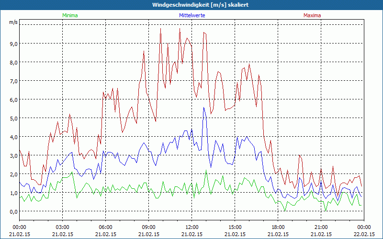This screenshot has width=383, height=239.
Task: Click the 9,0 y-axis value
Action: point(13,44)
